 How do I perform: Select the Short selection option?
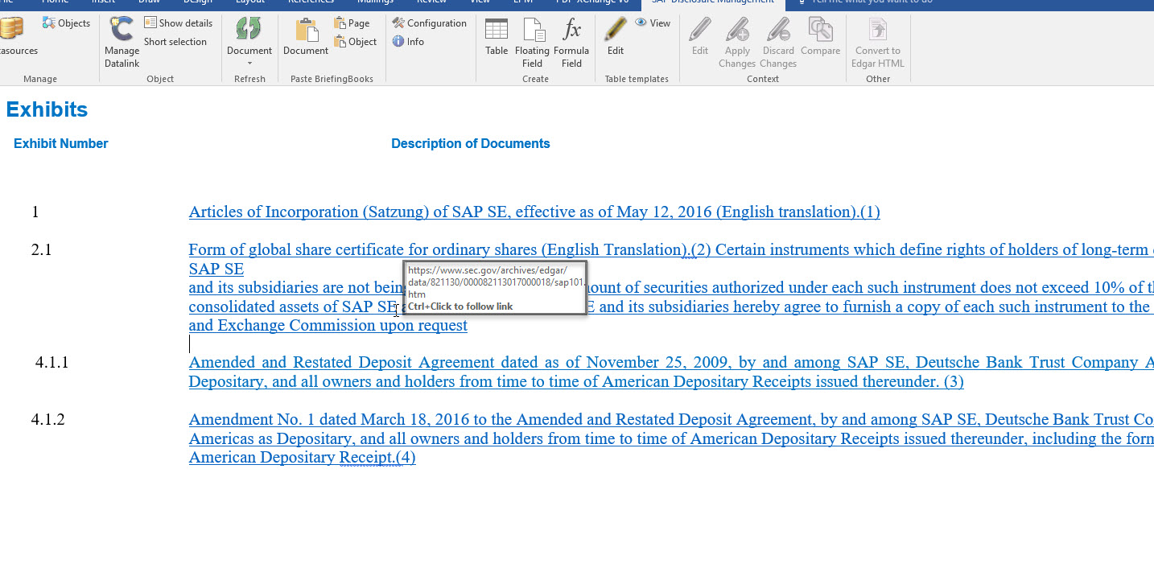(x=175, y=42)
